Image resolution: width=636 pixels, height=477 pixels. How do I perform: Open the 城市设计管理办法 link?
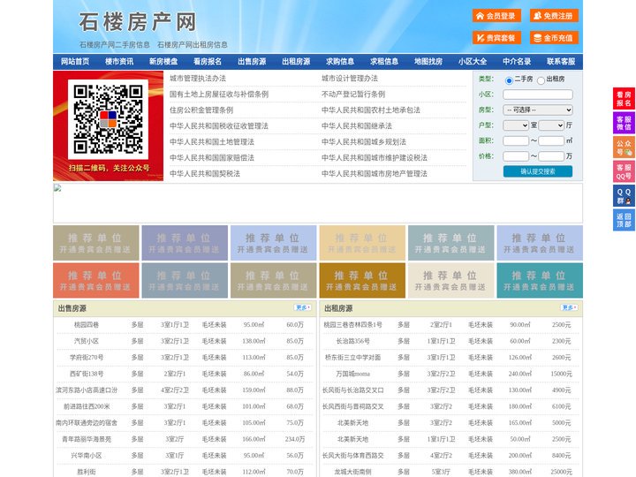(x=350, y=79)
